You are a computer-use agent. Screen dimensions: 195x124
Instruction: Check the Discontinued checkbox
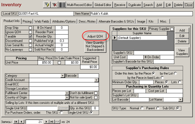click(30, 41)
